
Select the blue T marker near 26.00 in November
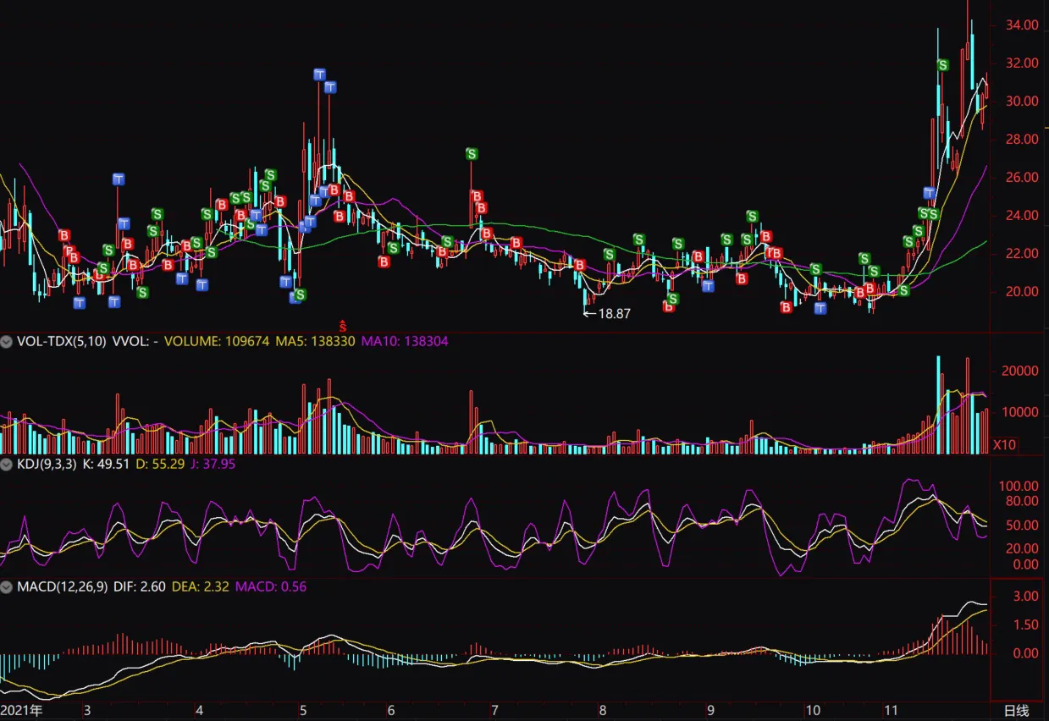pos(929,193)
